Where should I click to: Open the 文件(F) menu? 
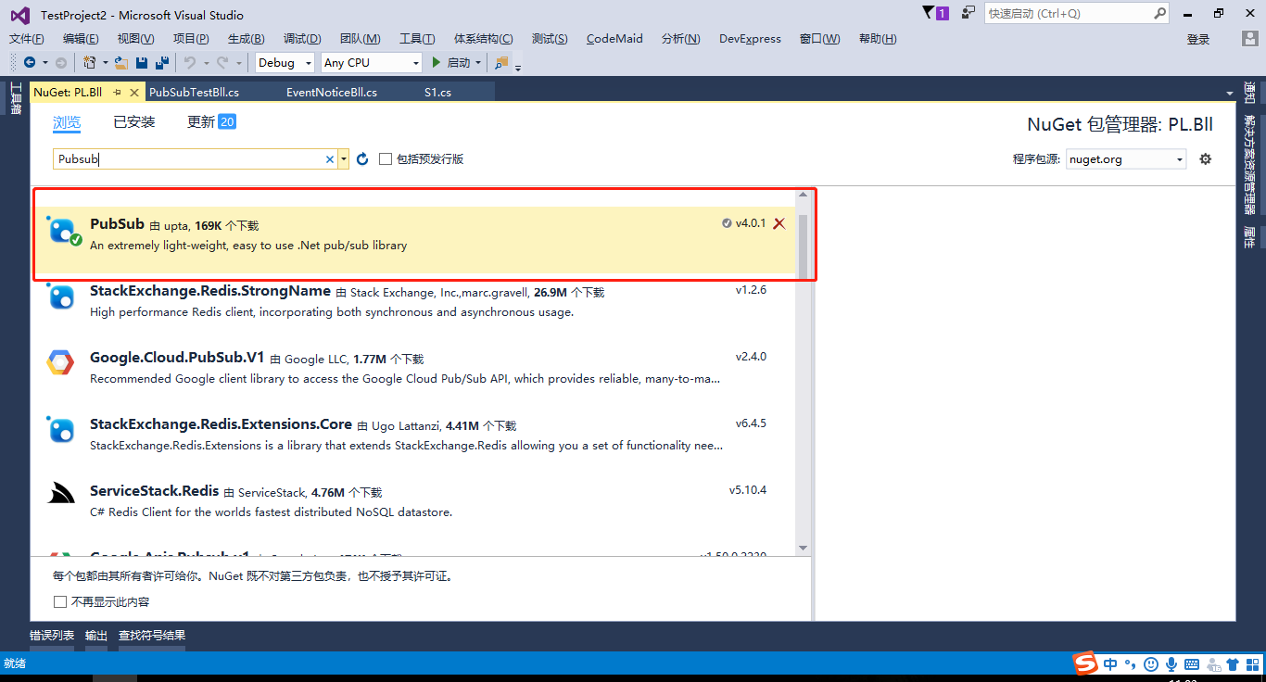coord(27,39)
